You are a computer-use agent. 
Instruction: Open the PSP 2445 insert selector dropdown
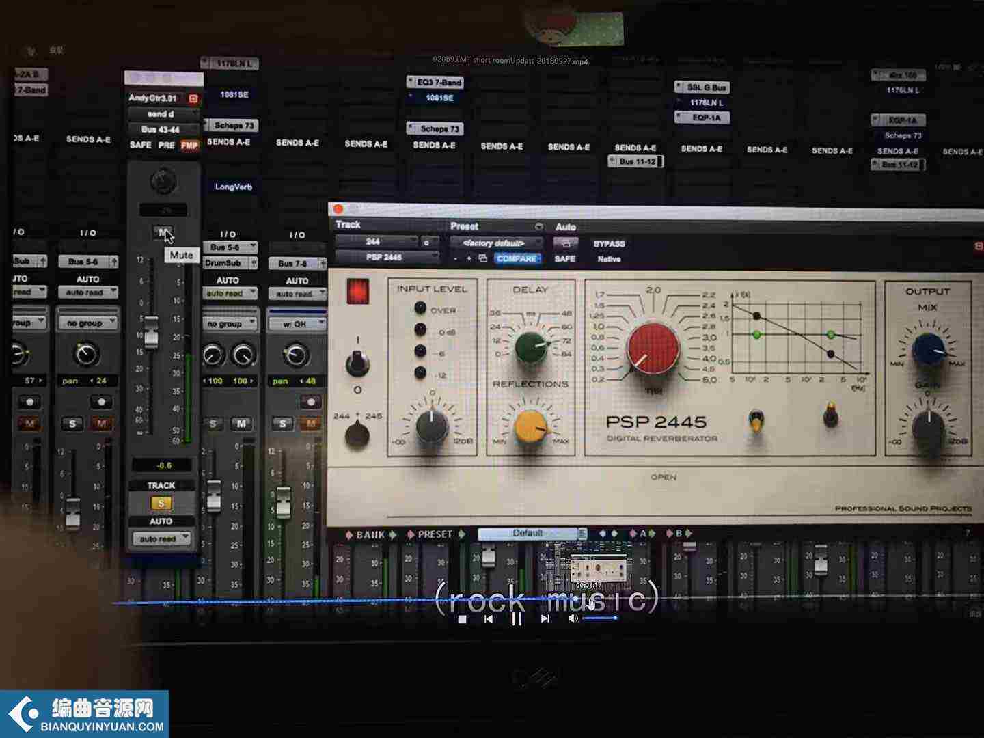click(386, 258)
